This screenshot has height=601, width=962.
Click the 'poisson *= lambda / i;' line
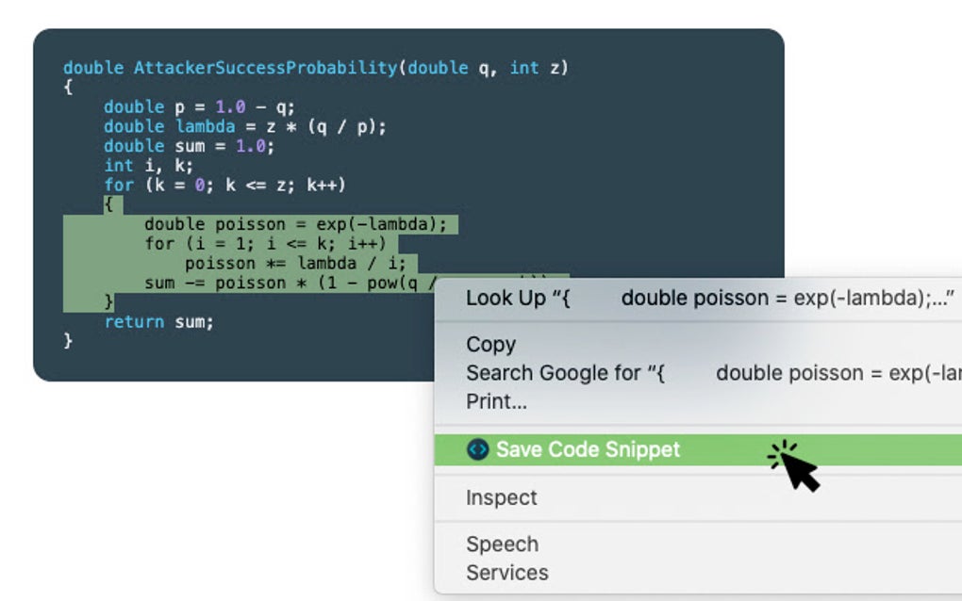[x=296, y=264]
